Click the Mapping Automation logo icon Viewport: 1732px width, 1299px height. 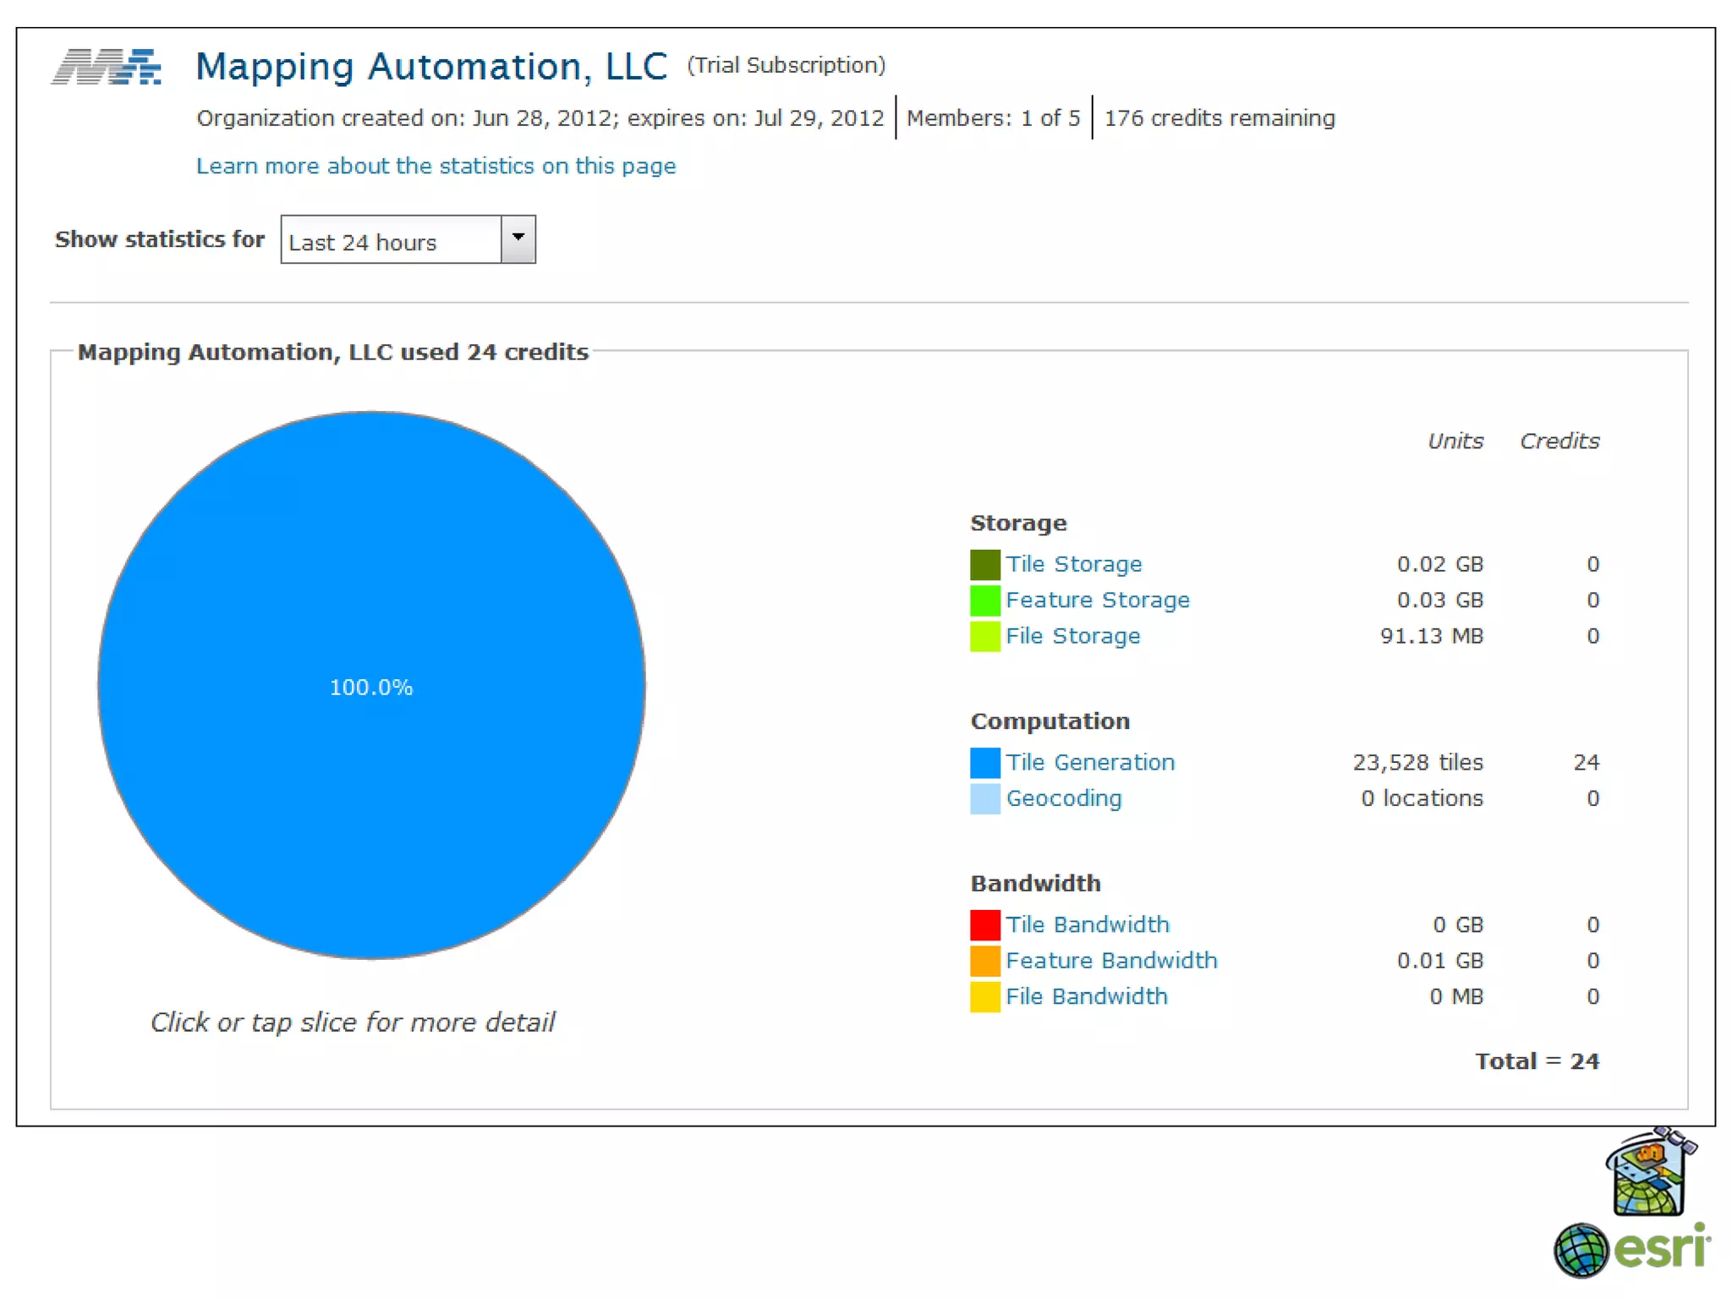pos(107,67)
